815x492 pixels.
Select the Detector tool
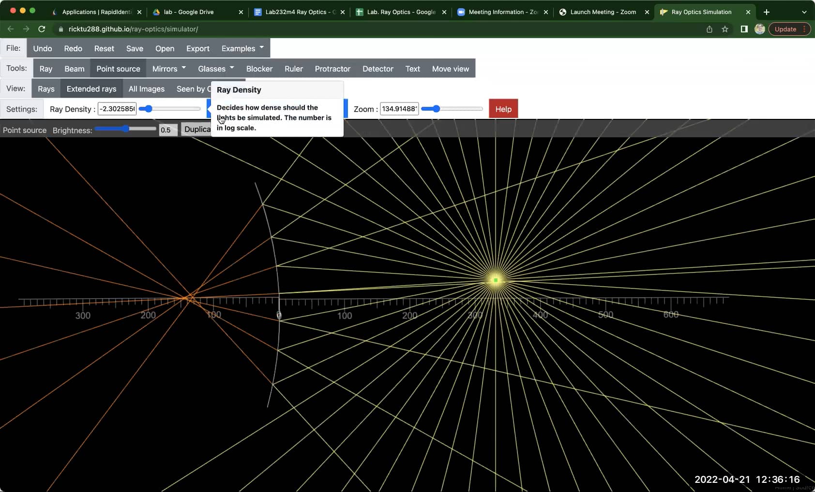point(377,69)
